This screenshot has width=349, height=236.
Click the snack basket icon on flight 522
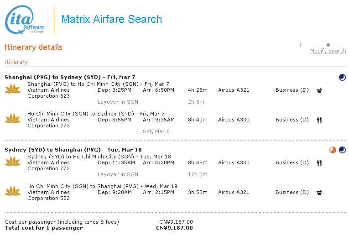tap(319, 192)
